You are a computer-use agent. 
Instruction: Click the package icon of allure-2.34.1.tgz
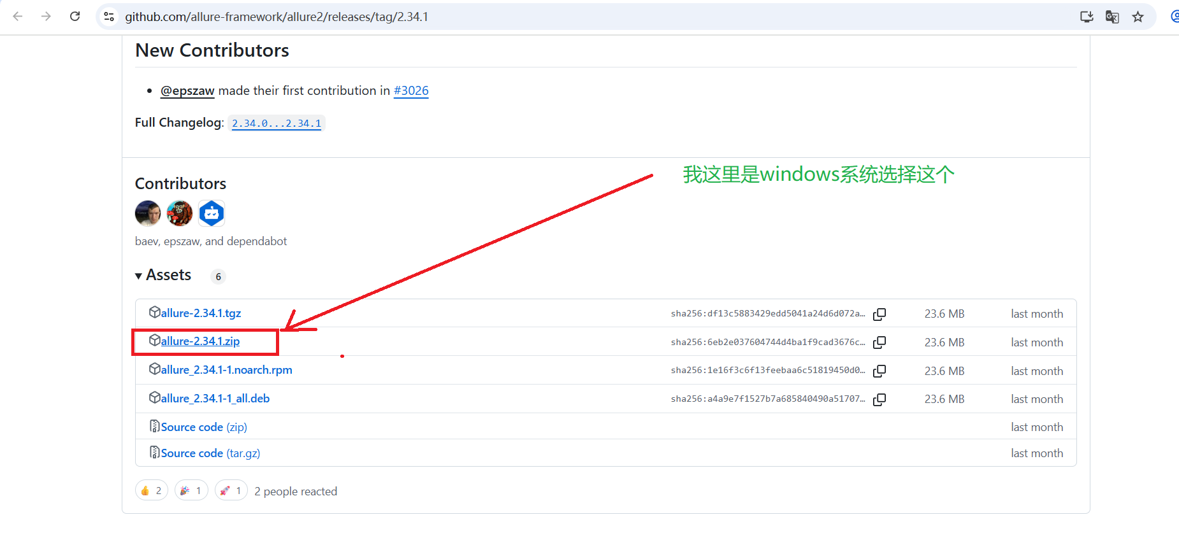coord(154,312)
